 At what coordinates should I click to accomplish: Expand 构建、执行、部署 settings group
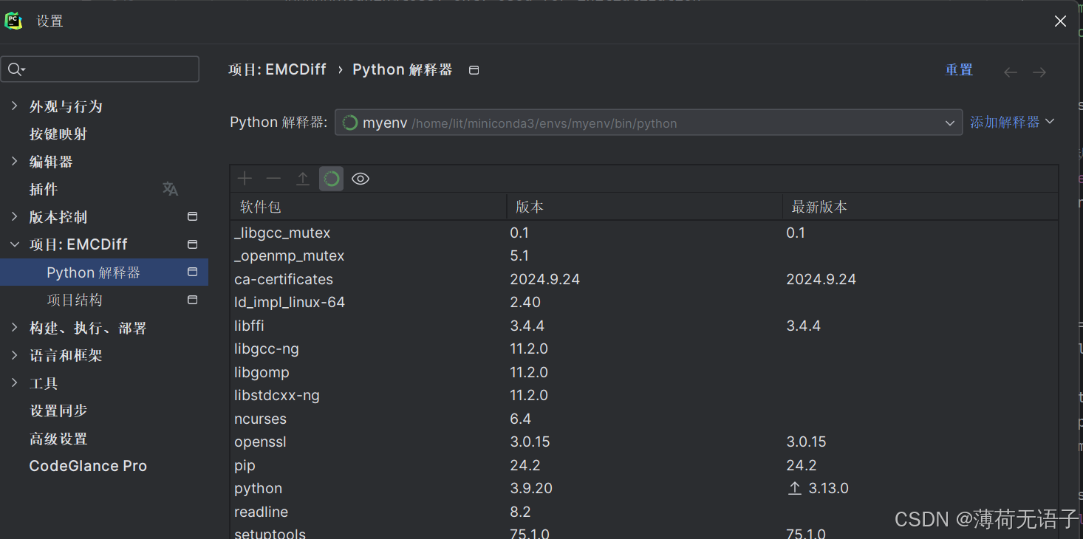point(14,327)
